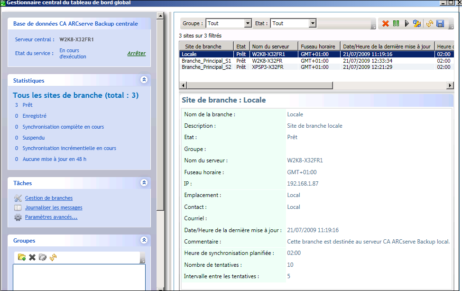
Task: Open the Etat filter dropdown
Action: tap(312, 23)
